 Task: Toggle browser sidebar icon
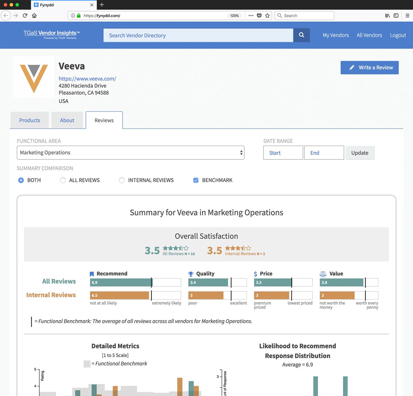coord(396,16)
